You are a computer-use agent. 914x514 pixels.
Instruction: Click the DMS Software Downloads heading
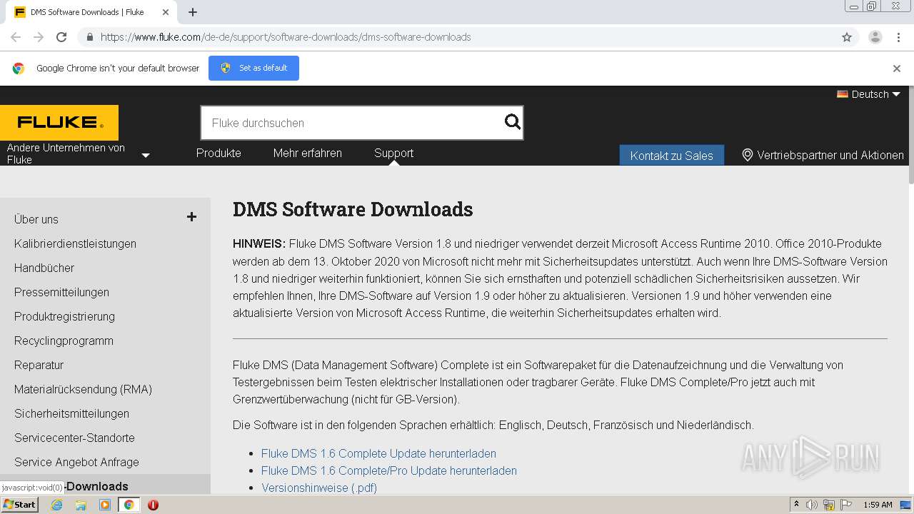coord(353,209)
